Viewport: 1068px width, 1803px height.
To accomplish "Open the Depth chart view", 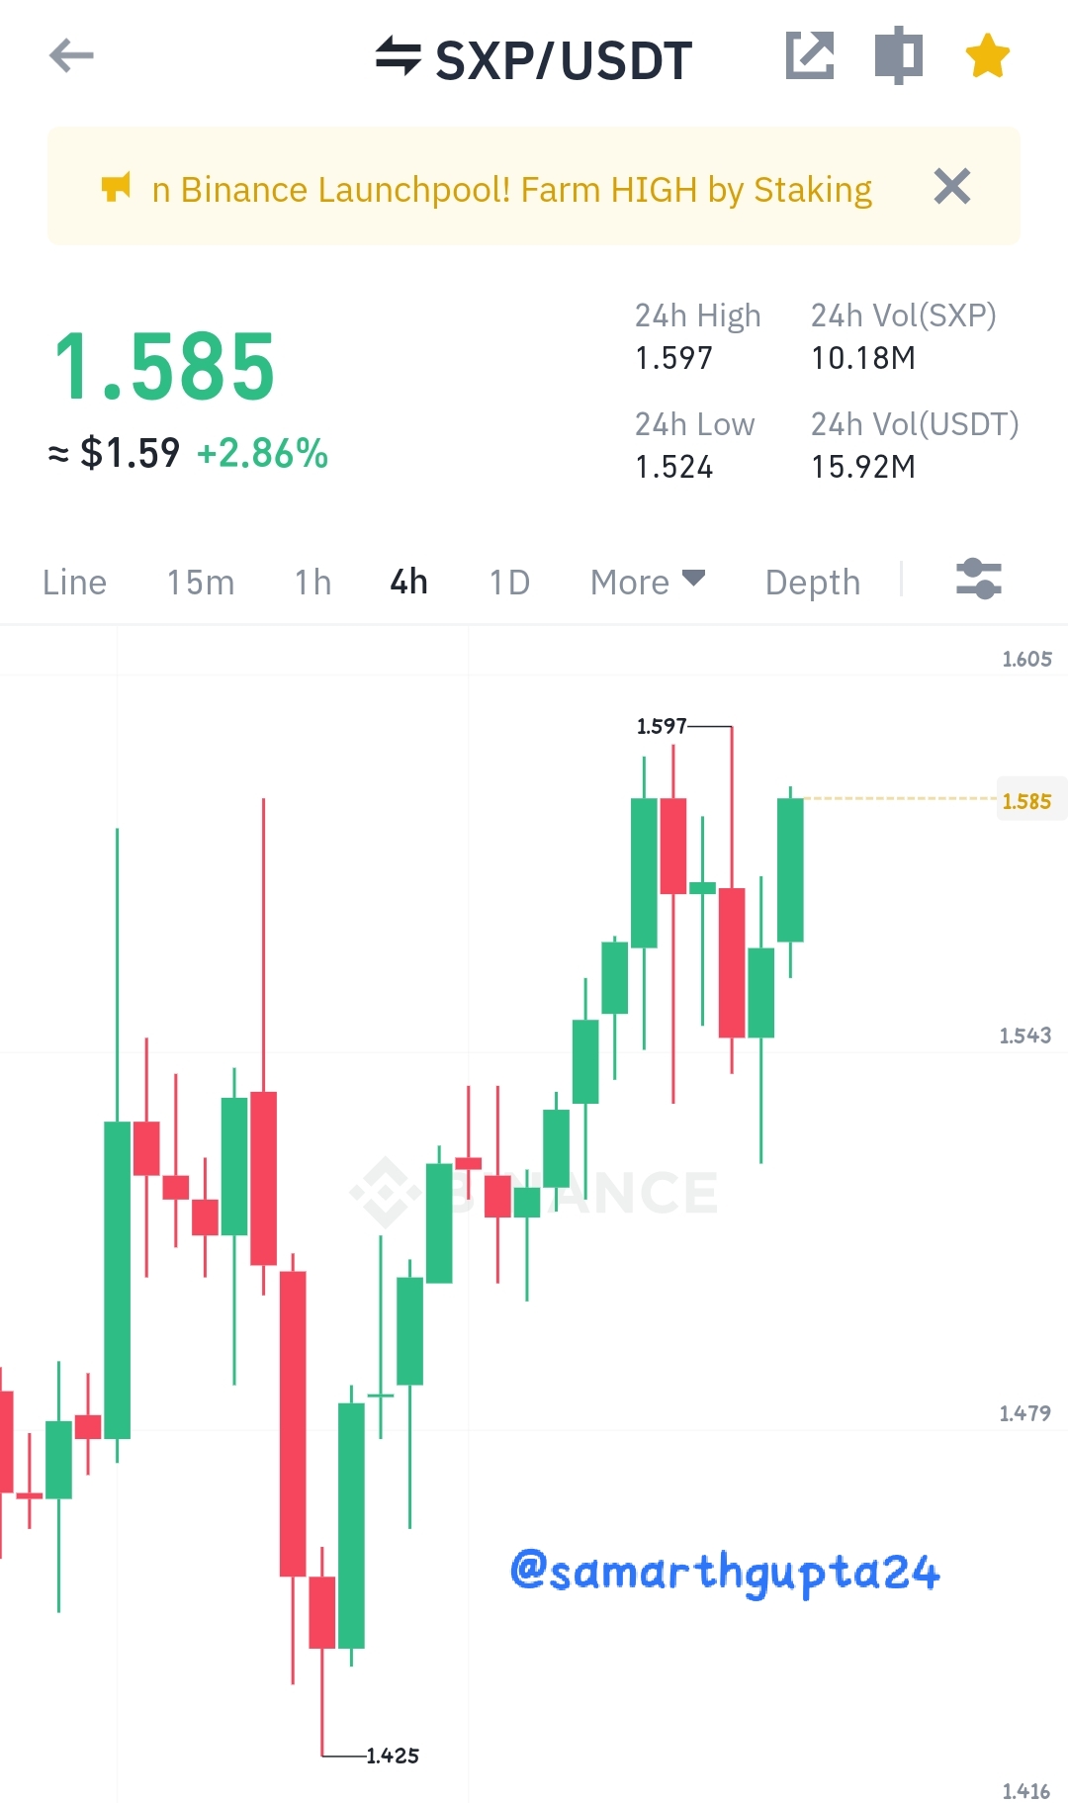I will click(x=813, y=582).
